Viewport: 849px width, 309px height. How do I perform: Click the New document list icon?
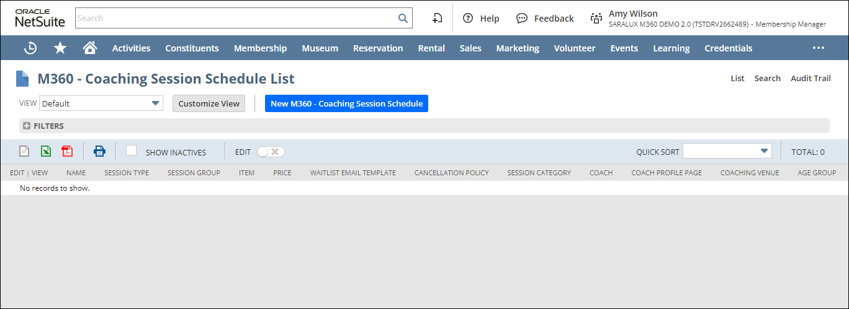pos(24,151)
